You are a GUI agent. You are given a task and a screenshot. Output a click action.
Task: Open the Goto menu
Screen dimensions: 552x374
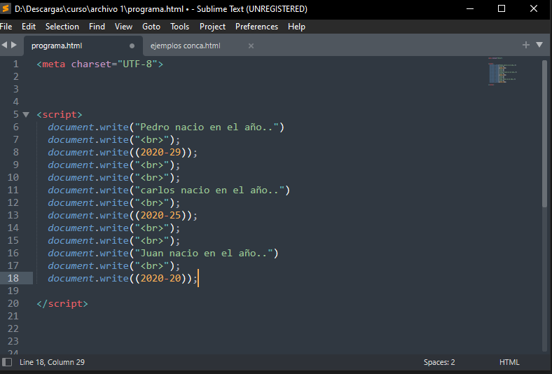click(x=151, y=27)
